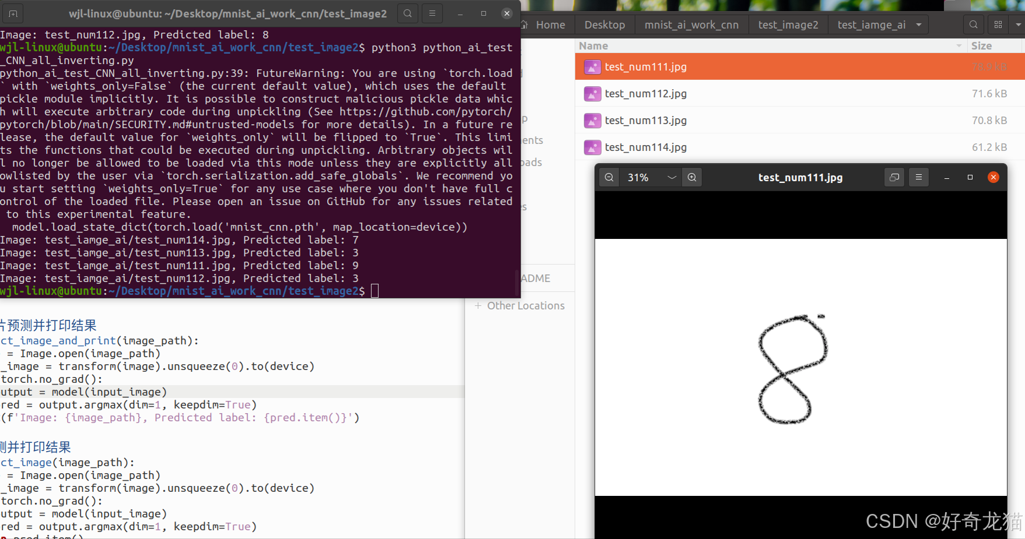Screen dimensions: 1025x539
Task: Go to Desktop in path bar
Action: 605,24
